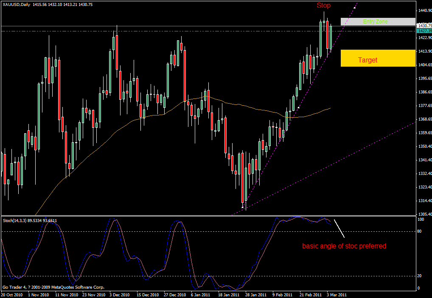Click the 1314.40 price scale value
This screenshot has height=298, width=432.
[x=424, y=201]
